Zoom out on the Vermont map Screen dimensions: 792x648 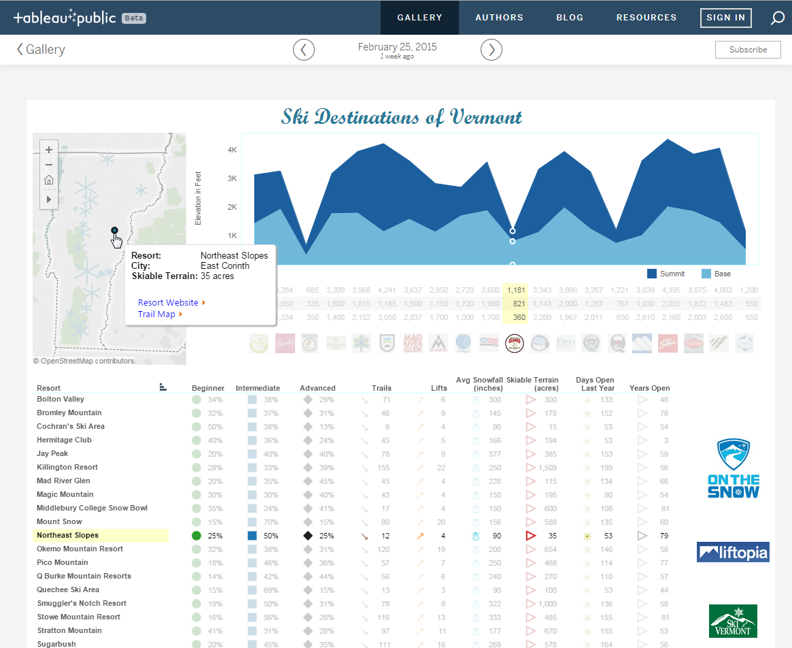pyautogui.click(x=48, y=165)
